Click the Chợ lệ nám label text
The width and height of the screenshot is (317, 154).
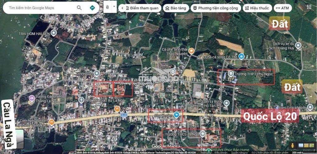pyautogui.click(x=163, y=115)
